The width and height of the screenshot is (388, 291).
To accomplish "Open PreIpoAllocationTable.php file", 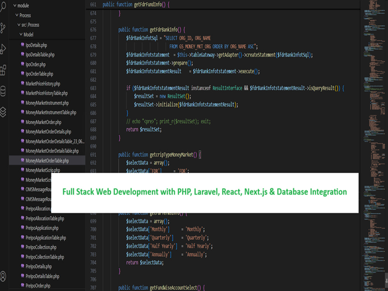I will (45, 218).
